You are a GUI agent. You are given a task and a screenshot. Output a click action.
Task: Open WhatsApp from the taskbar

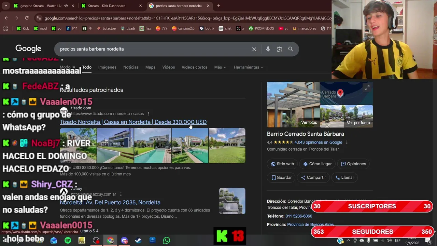tap(167, 241)
